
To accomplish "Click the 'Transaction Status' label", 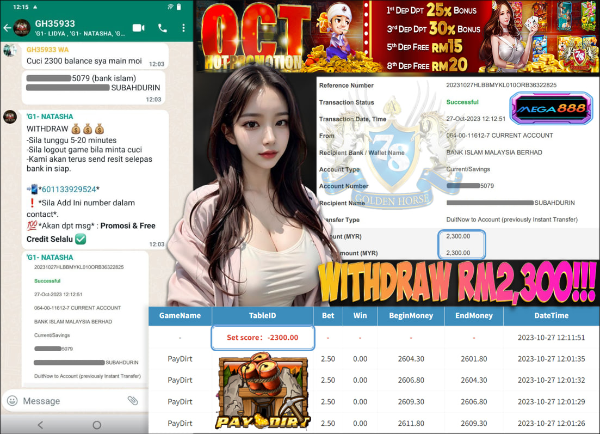I will 347,102.
